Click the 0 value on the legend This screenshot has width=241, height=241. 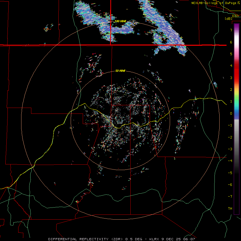[231, 114]
